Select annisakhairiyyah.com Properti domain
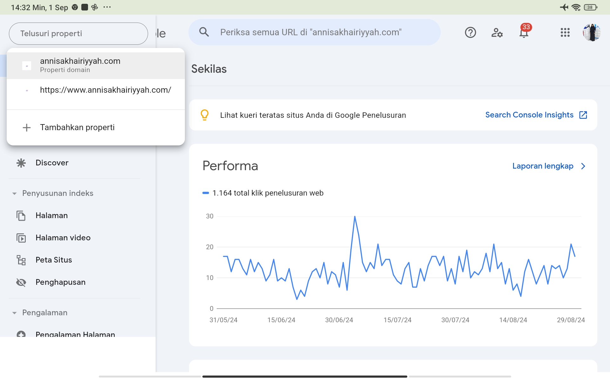610x381 pixels. (96, 65)
